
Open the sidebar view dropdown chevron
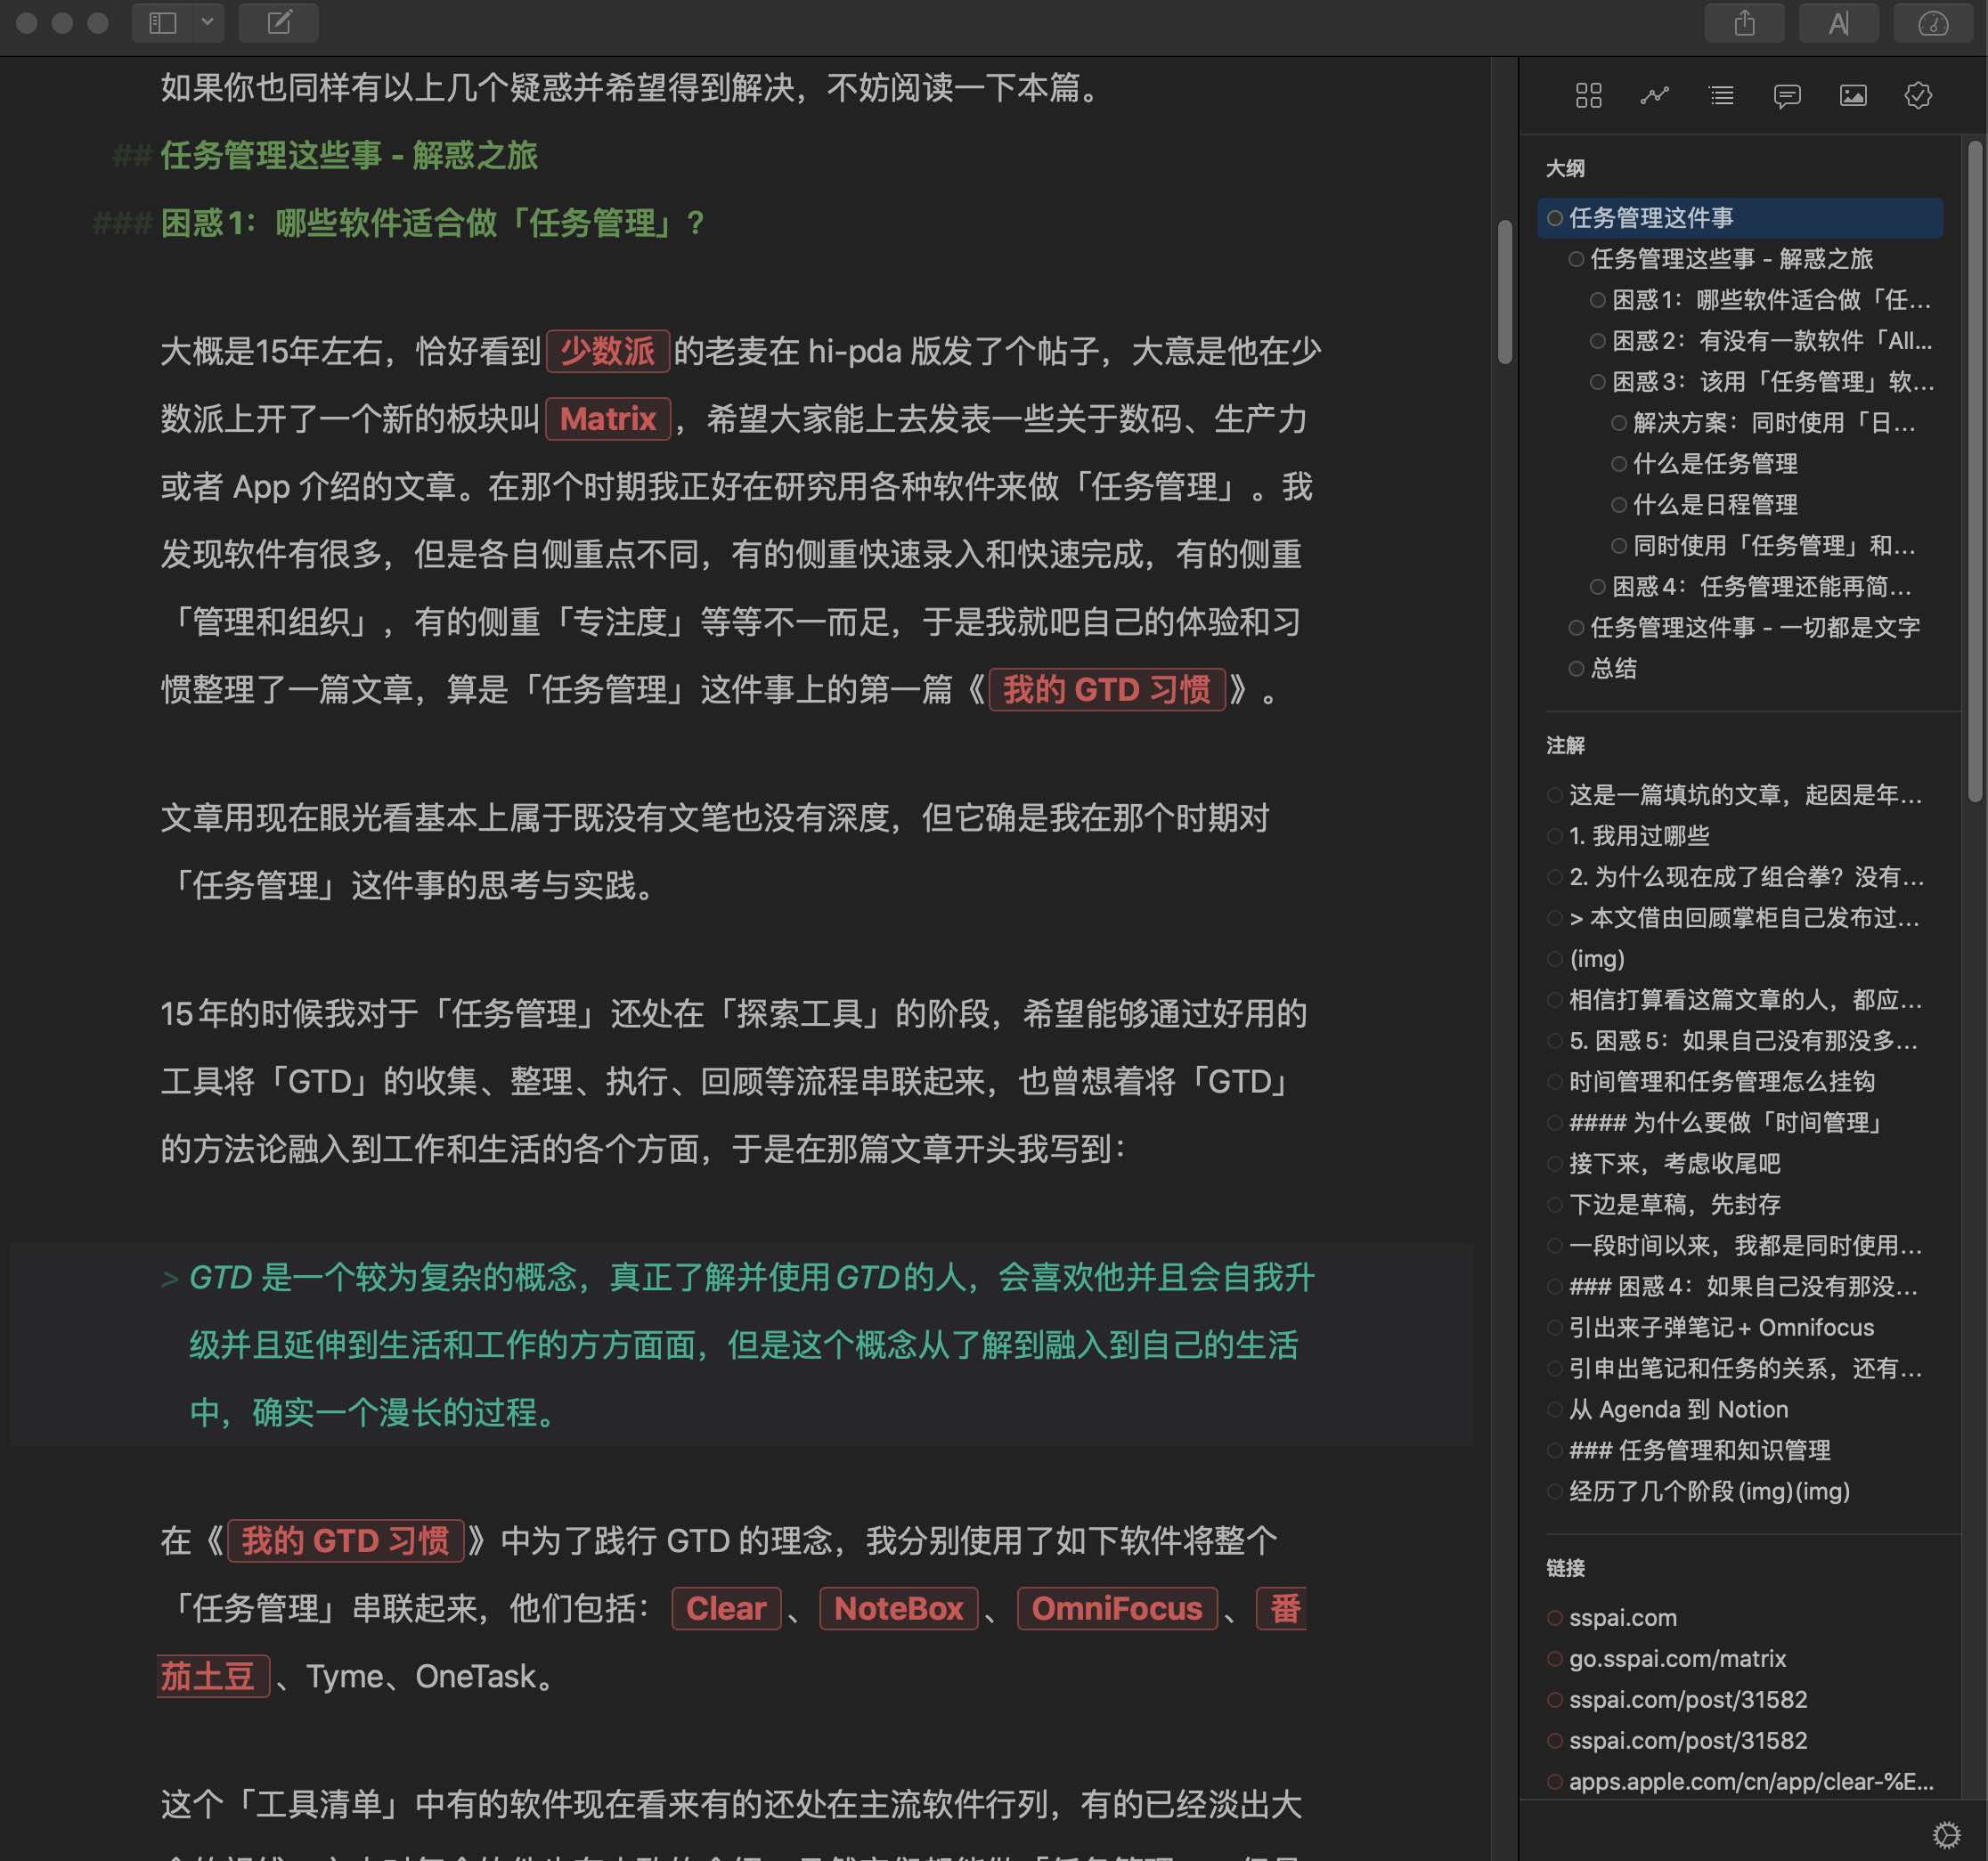click(207, 23)
